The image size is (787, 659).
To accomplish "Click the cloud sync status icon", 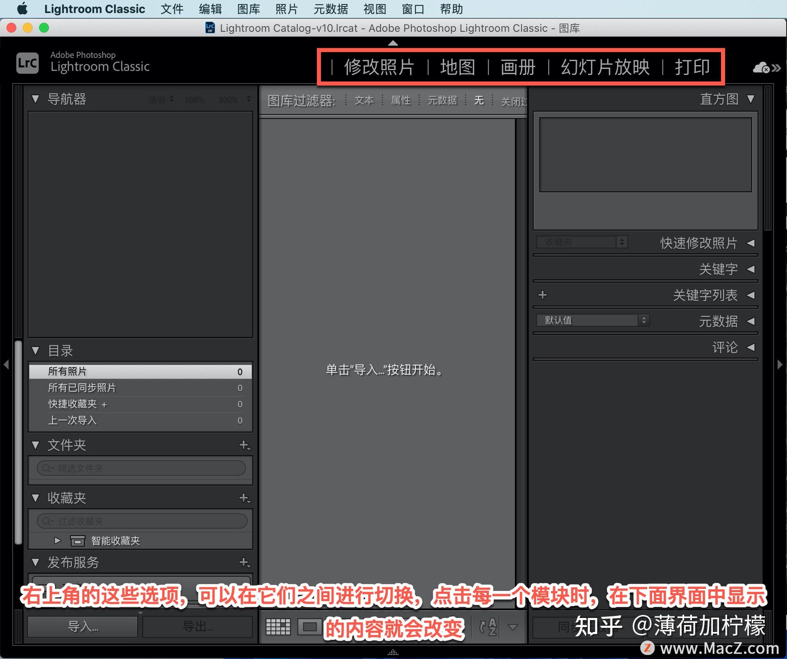I will pyautogui.click(x=761, y=68).
